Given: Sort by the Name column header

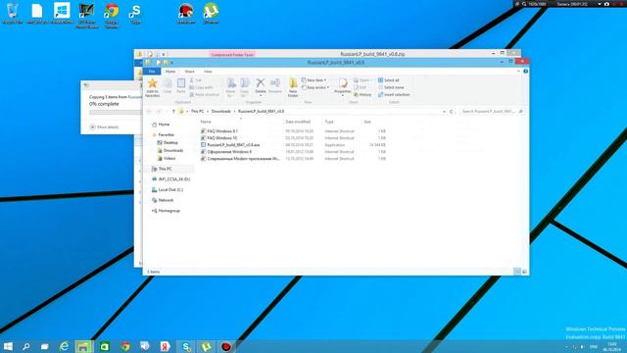Looking at the screenshot, I should point(206,122).
